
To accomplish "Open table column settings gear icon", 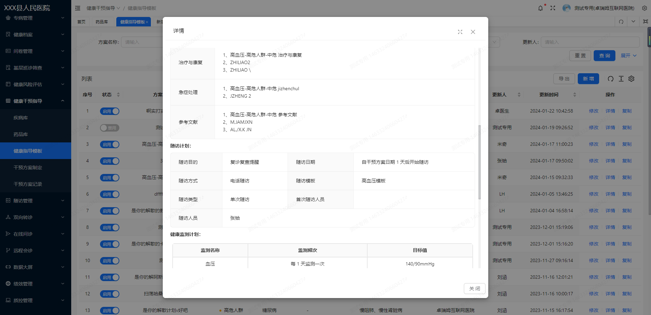I will point(631,79).
